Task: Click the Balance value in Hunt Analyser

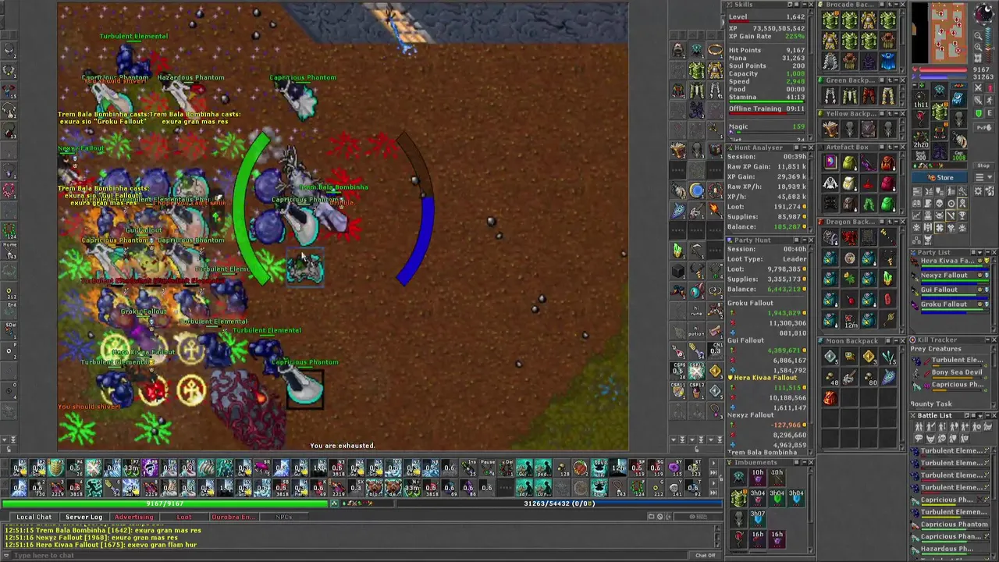Action: [787, 226]
